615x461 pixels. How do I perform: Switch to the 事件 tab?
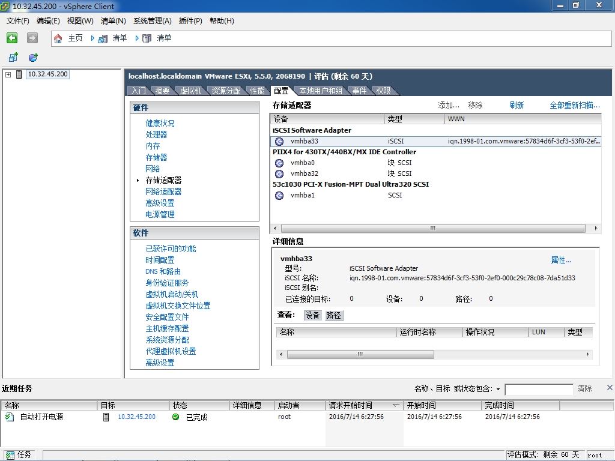[x=359, y=91]
